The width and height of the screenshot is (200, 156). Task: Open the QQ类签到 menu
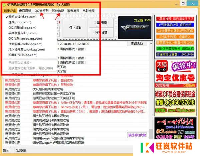42,11
